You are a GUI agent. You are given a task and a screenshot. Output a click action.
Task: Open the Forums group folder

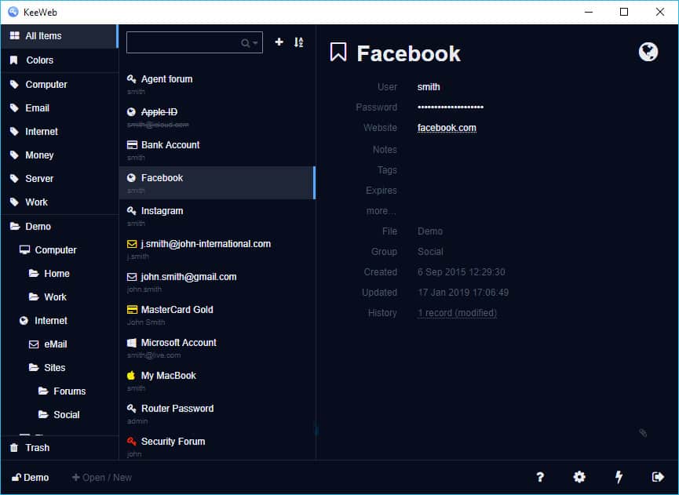[x=60, y=391]
